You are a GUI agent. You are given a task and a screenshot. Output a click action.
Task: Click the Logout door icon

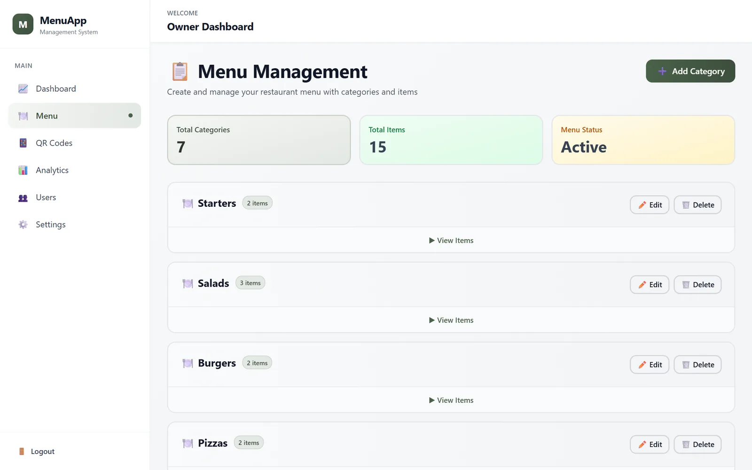[22, 452]
